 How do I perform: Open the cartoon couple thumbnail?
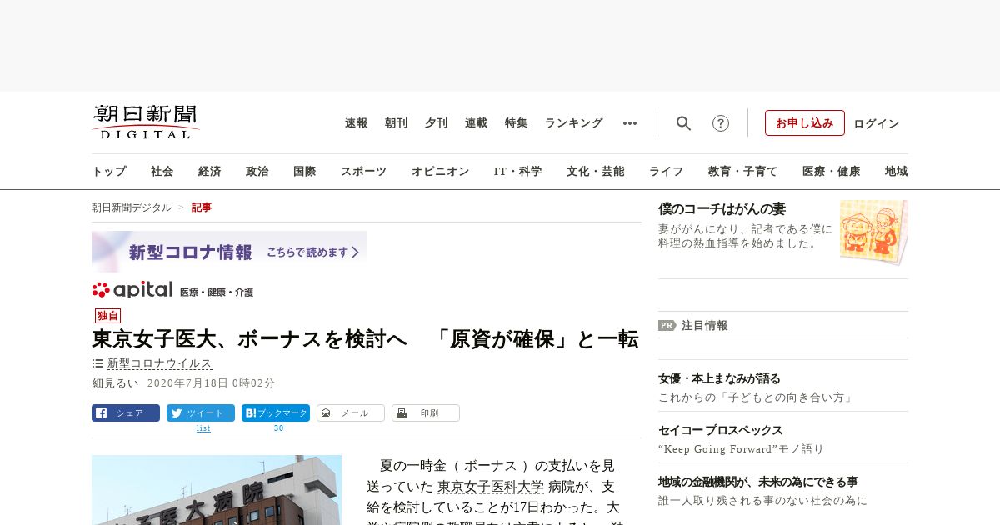[x=874, y=232]
